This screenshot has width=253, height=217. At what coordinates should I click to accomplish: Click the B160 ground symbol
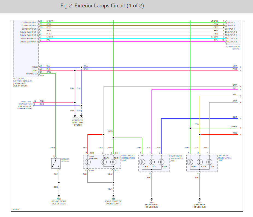pos(152,199)
